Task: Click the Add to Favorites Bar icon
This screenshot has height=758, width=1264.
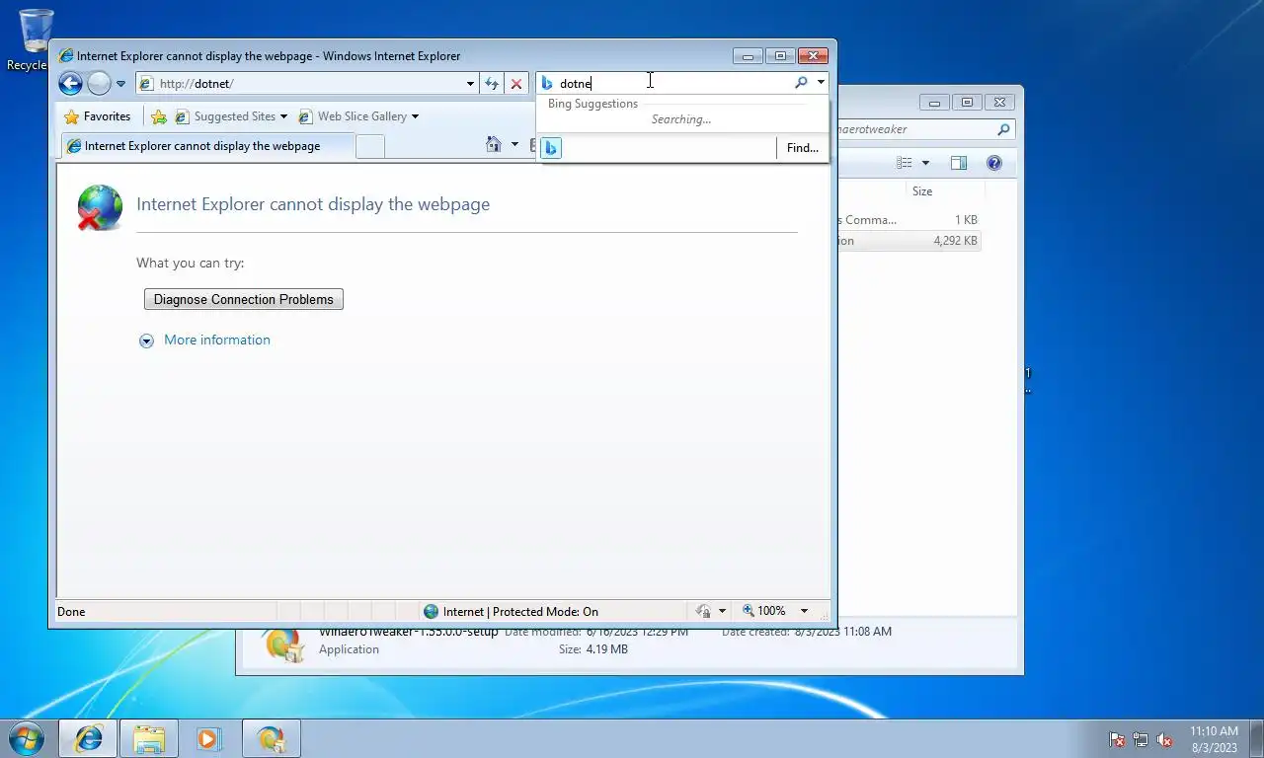Action: (x=159, y=116)
